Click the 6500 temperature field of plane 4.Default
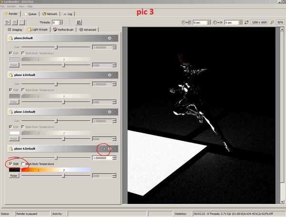 tap(104, 176)
